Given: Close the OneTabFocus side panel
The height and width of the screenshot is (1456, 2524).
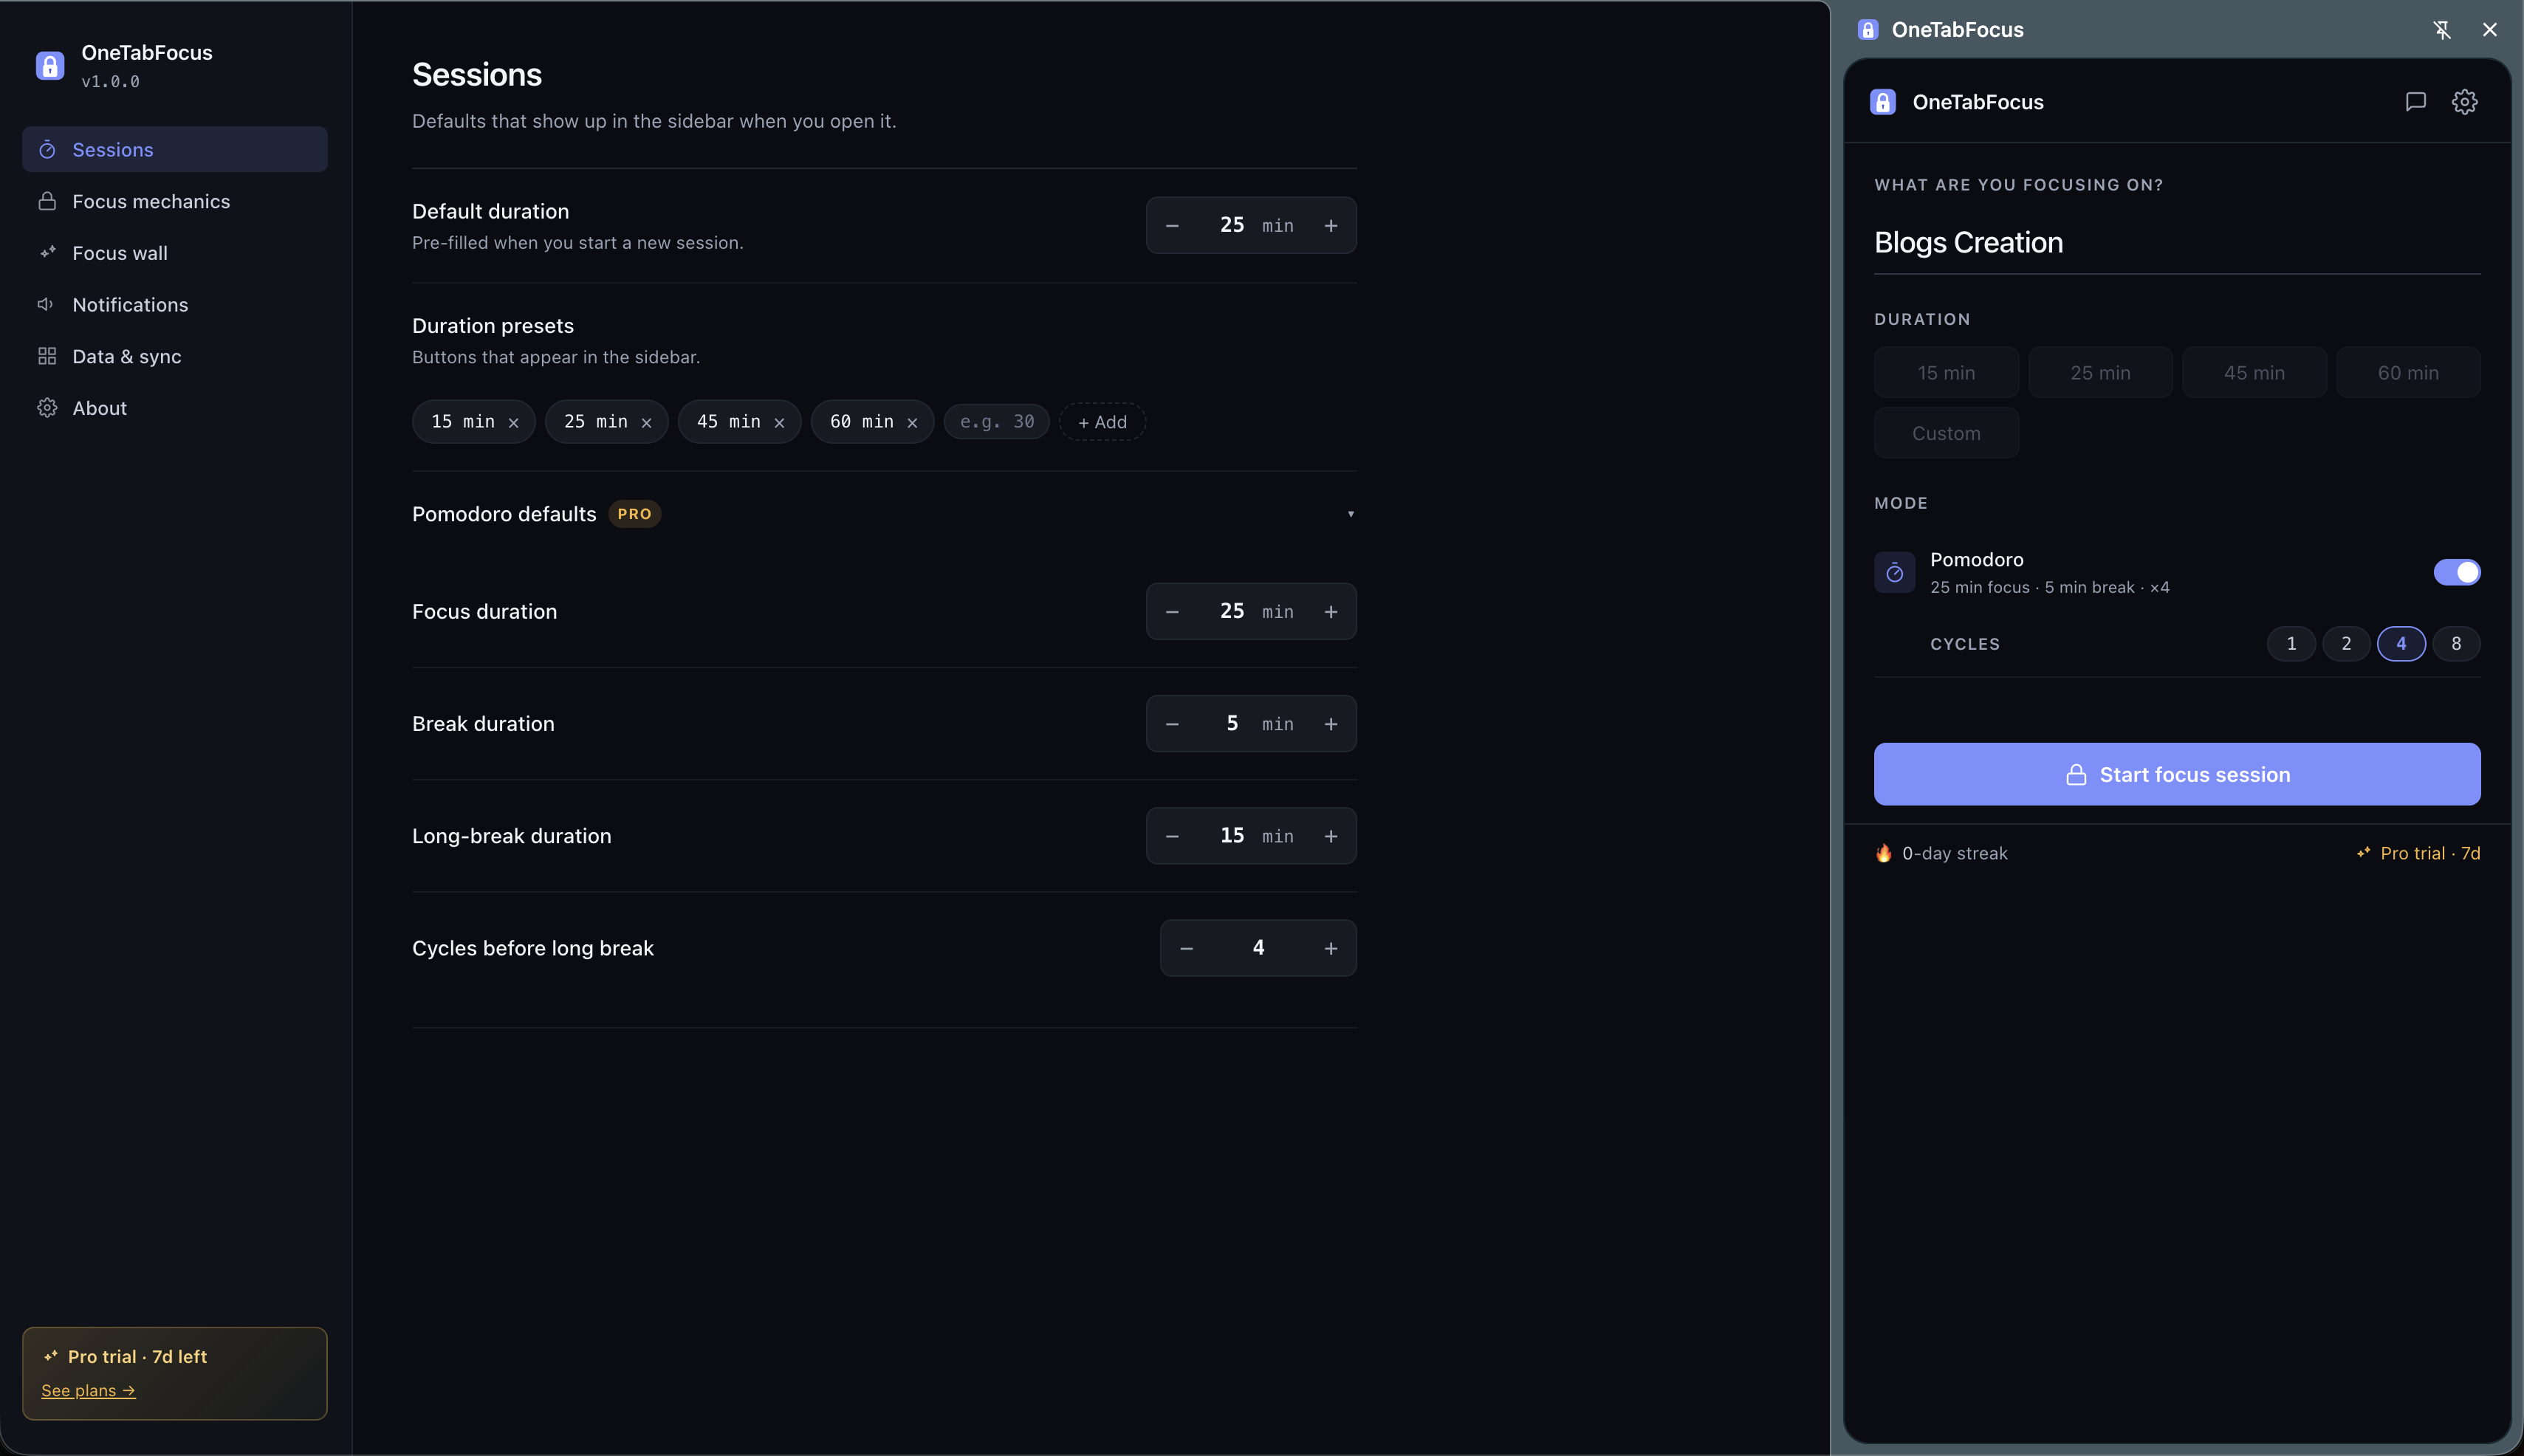Looking at the screenshot, I should point(2490,30).
